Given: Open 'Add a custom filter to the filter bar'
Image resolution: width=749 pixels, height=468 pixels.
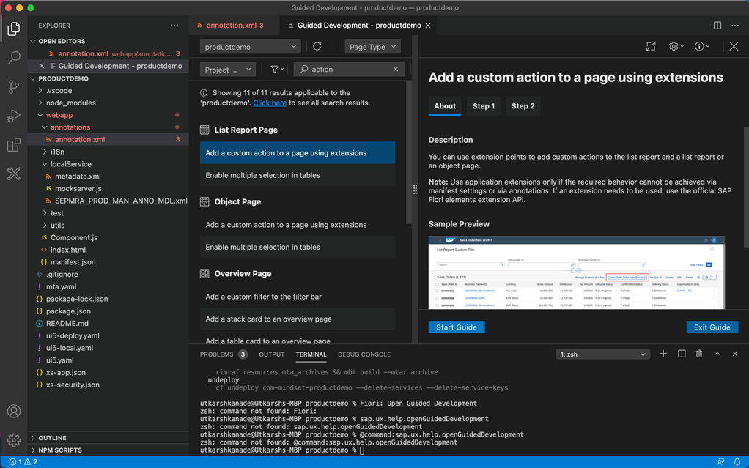Looking at the screenshot, I should (x=297, y=297).
